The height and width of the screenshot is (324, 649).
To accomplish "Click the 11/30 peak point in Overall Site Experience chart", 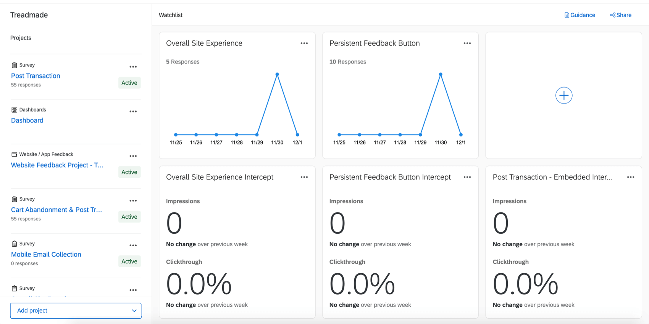I will (x=277, y=74).
